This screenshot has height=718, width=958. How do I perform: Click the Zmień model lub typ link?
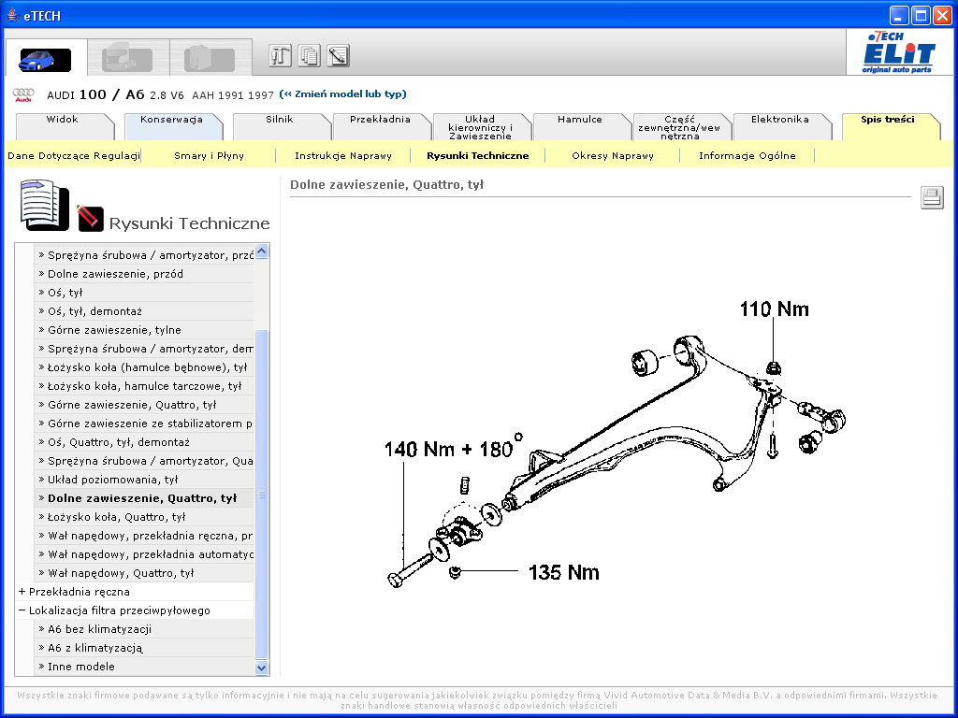pyautogui.click(x=342, y=94)
